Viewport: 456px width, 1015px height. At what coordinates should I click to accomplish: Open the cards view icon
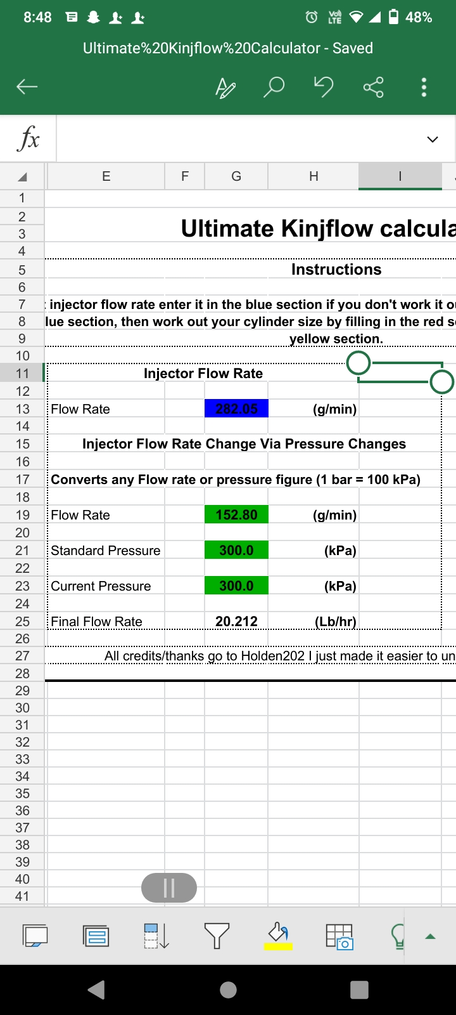(x=96, y=936)
